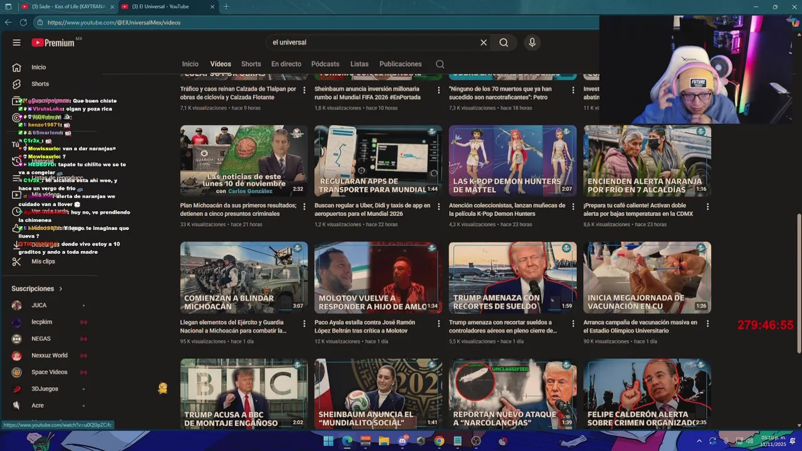Open Acre channel avatar in subscriptions

click(17, 405)
